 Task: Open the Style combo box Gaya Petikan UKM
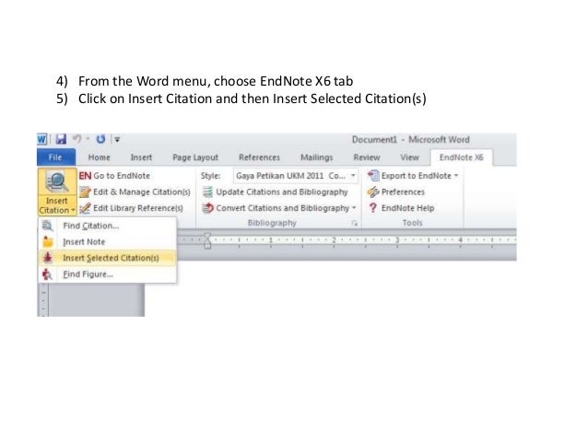tap(296, 176)
